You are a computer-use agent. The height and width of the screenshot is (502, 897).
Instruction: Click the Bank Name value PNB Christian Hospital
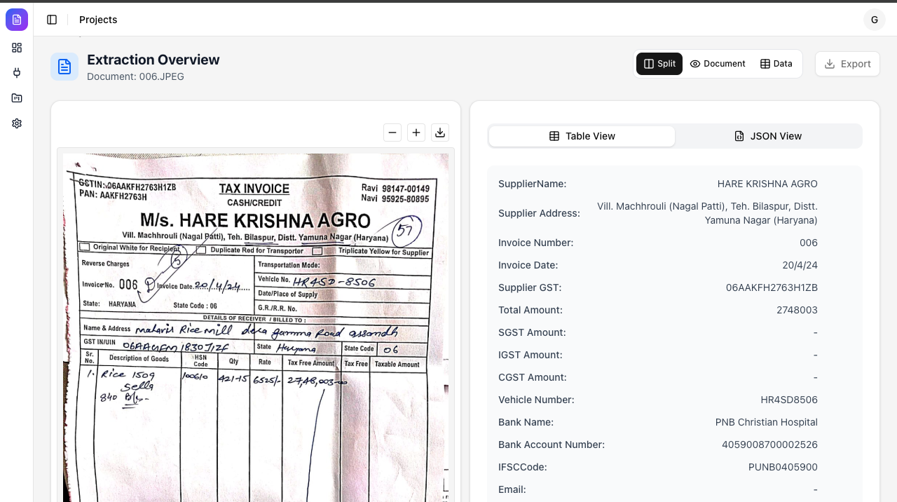[767, 422]
